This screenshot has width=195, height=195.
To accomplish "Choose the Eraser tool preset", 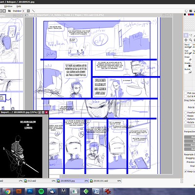I will (x=188, y=58).
